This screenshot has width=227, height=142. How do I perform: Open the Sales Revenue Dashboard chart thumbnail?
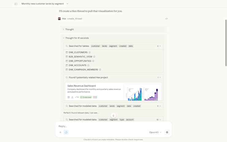click(x=142, y=92)
